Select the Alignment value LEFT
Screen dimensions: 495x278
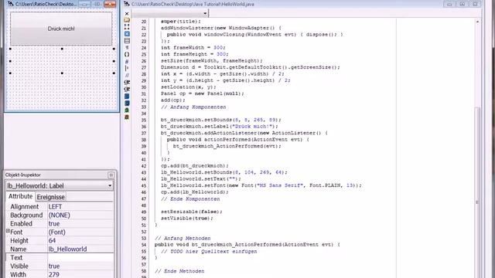point(55,207)
